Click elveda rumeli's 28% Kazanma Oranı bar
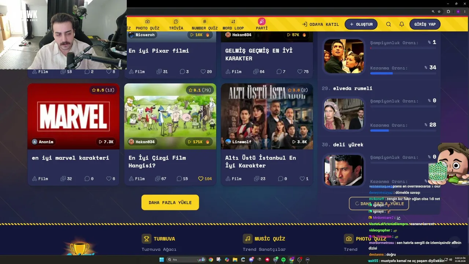Image resolution: width=469 pixels, height=264 pixels. 403,131
